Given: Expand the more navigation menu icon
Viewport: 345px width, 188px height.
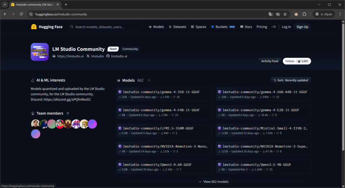Looking at the screenshot, I should (274, 27).
